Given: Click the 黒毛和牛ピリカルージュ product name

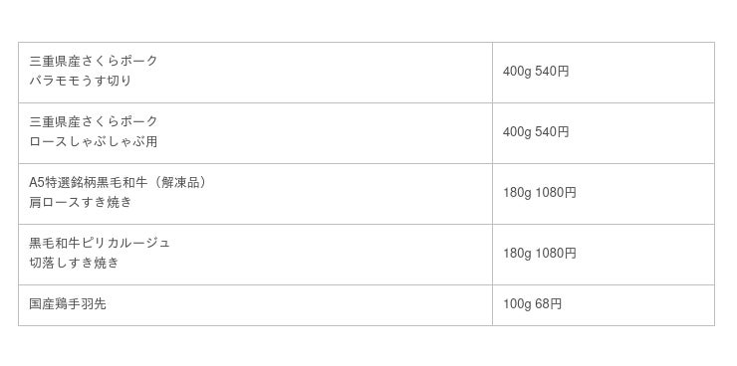Looking at the screenshot, I should [x=100, y=243].
